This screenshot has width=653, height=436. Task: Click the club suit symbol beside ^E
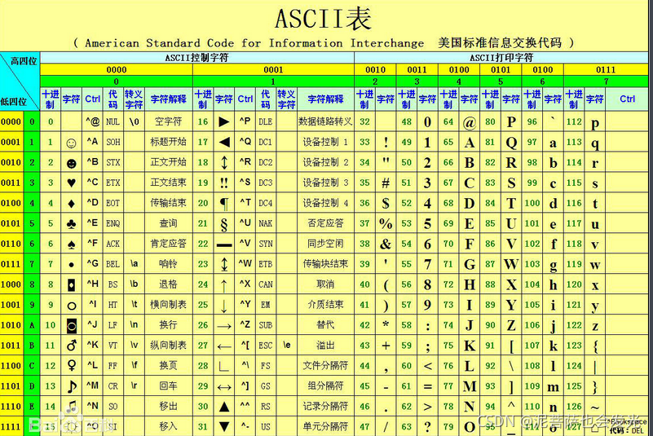tap(71, 224)
